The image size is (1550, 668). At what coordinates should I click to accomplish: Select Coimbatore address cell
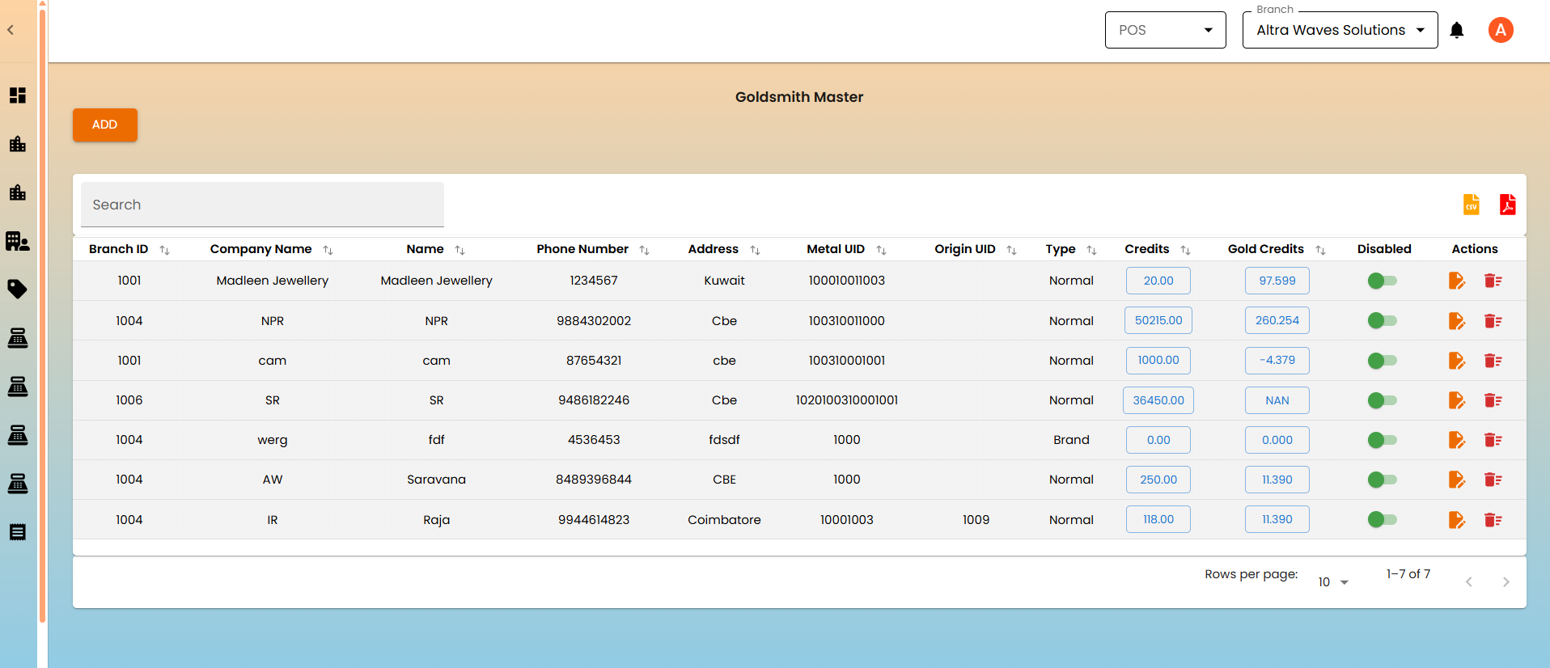[x=724, y=520]
